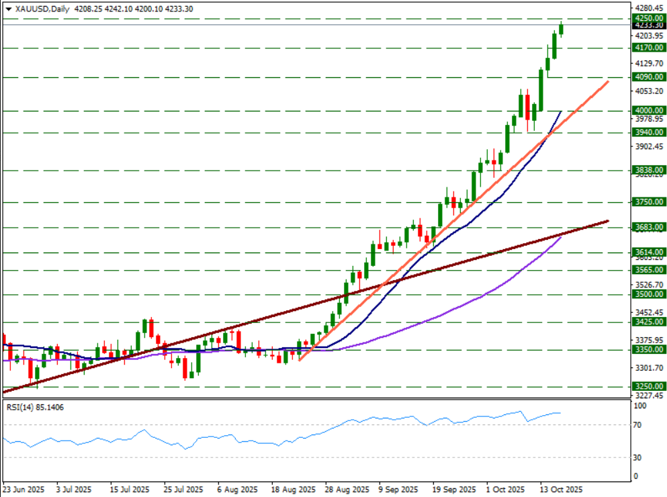Select the RSI 70 overbought level line

tap(316, 424)
